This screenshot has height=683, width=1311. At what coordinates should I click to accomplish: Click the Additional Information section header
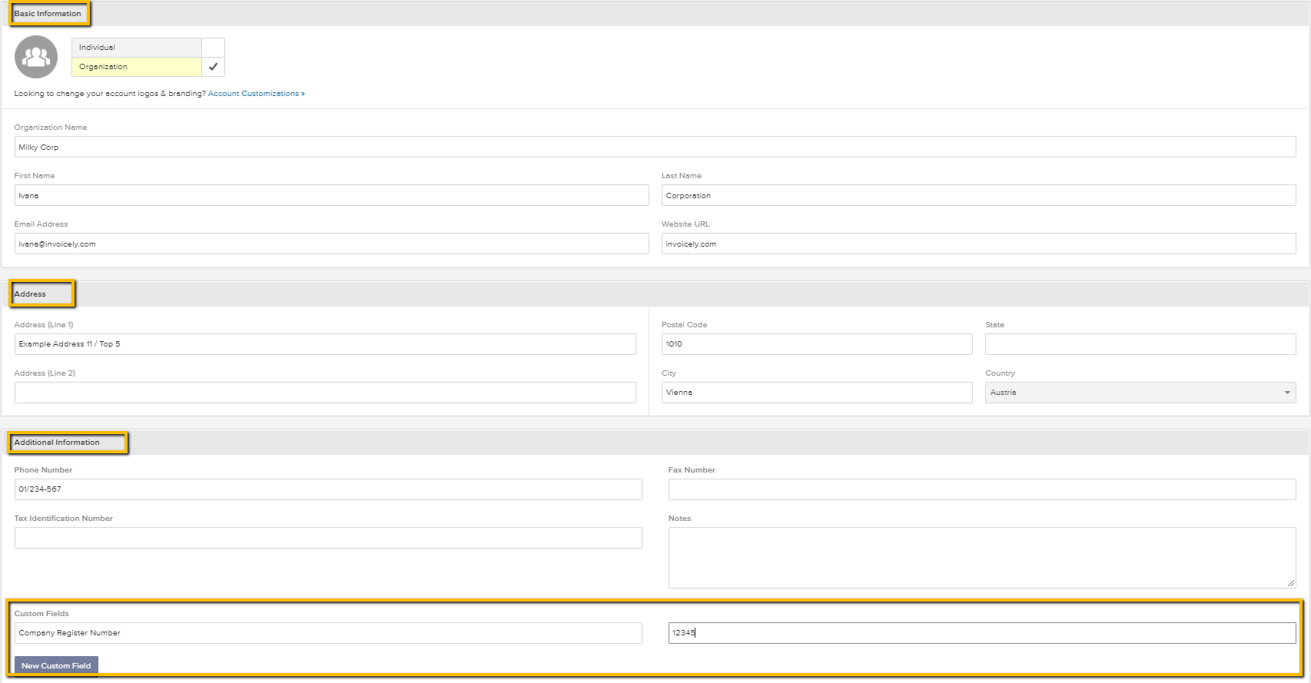(x=57, y=443)
